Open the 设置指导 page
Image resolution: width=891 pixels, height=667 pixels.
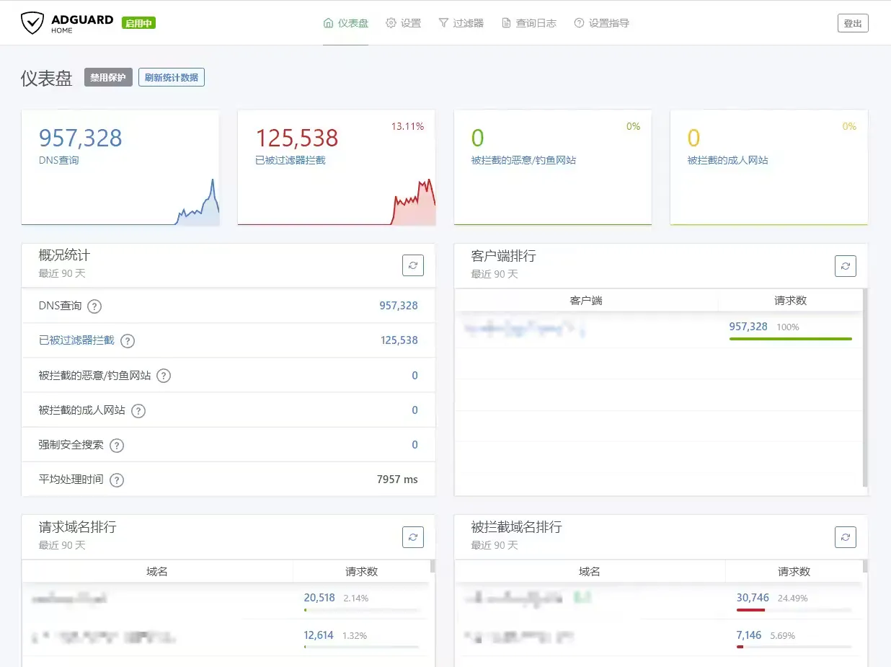click(601, 23)
